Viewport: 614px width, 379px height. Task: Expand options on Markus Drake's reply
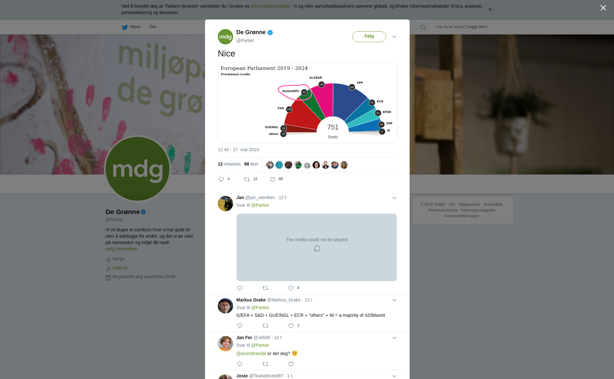394,300
